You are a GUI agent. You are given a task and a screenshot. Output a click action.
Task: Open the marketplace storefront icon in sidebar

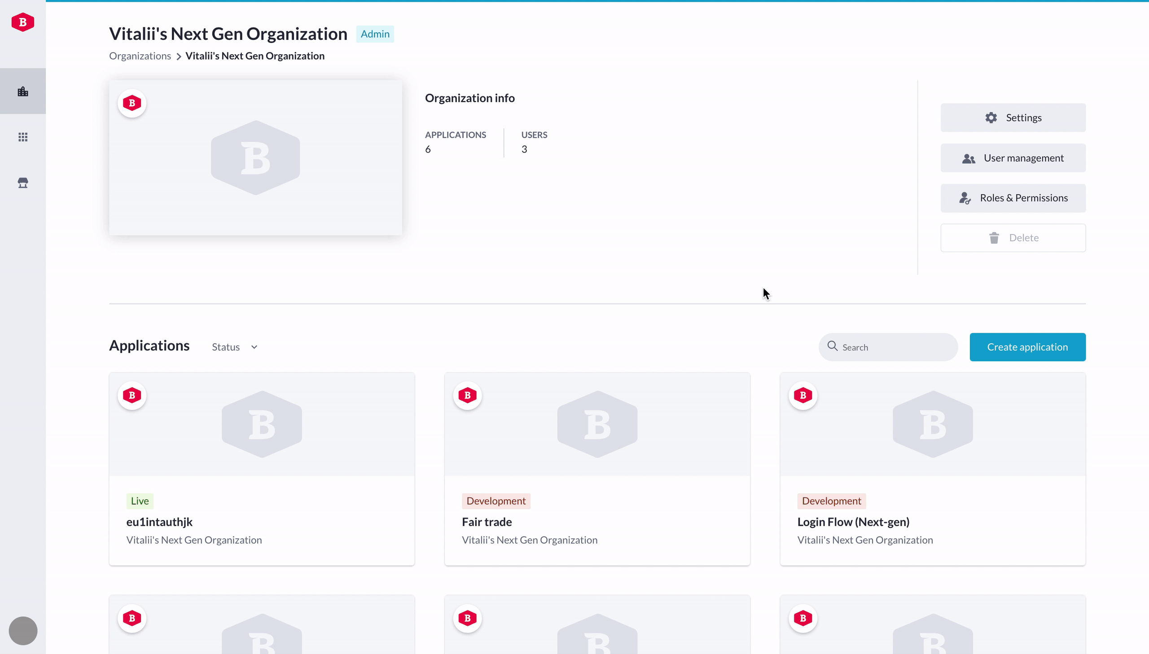[23, 183]
